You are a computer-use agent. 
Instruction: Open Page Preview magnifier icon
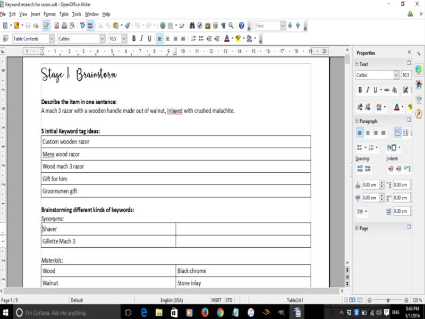(x=72, y=26)
